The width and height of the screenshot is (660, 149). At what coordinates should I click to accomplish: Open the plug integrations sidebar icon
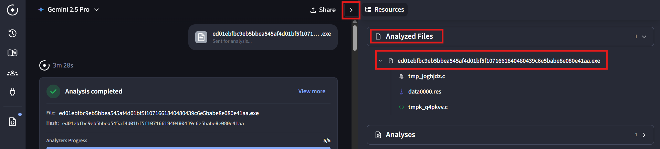12,92
